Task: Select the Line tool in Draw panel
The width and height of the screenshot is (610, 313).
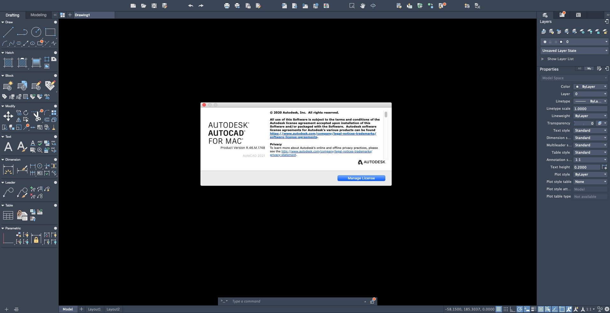Action: (x=8, y=32)
